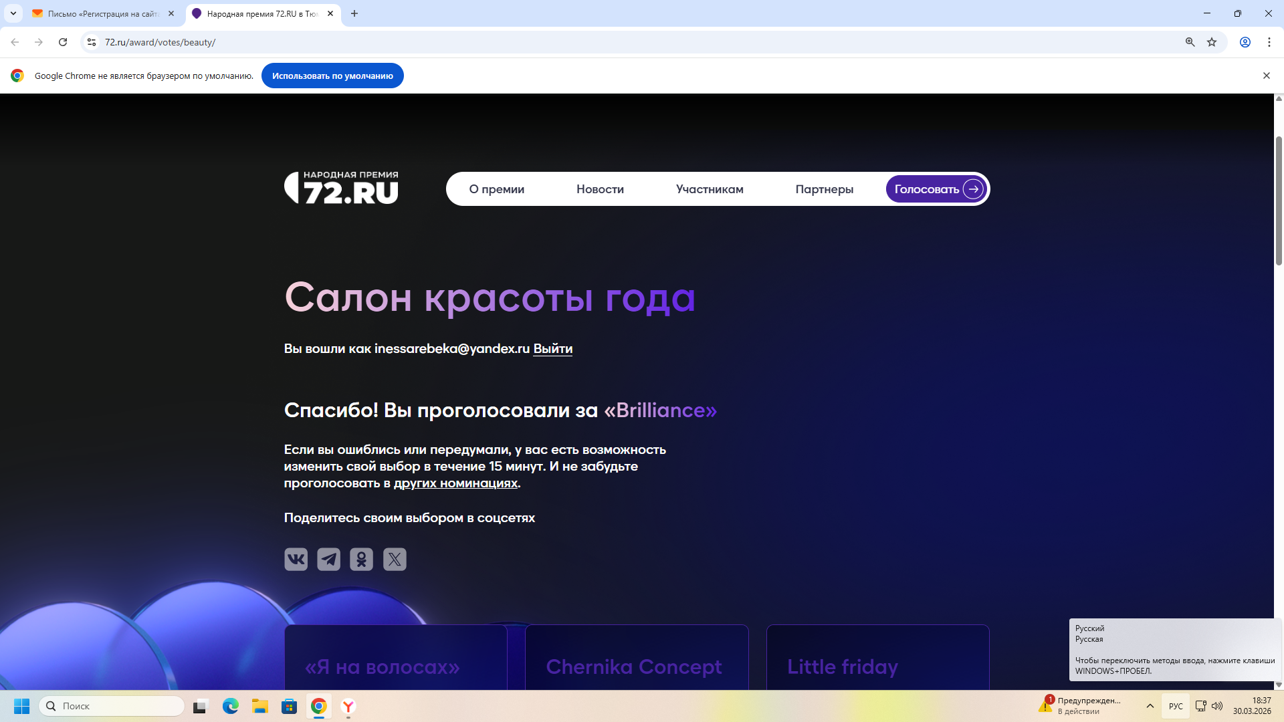The width and height of the screenshot is (1284, 722).
Task: Share vote via X icon
Action: [x=395, y=559]
